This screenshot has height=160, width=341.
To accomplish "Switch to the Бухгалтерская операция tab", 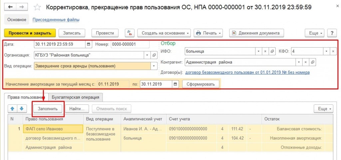I will click(x=75, y=97).
